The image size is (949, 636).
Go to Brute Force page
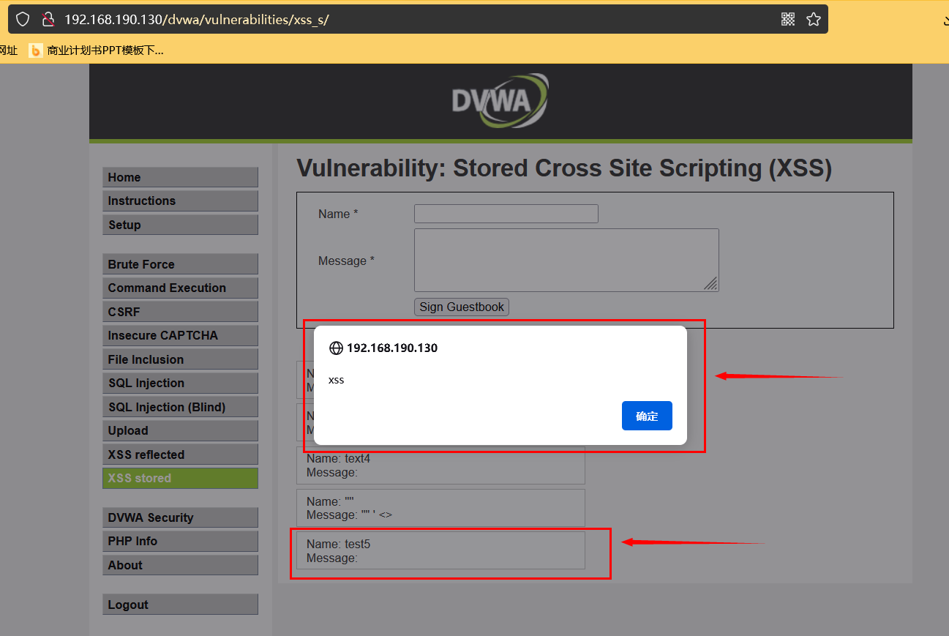180,264
